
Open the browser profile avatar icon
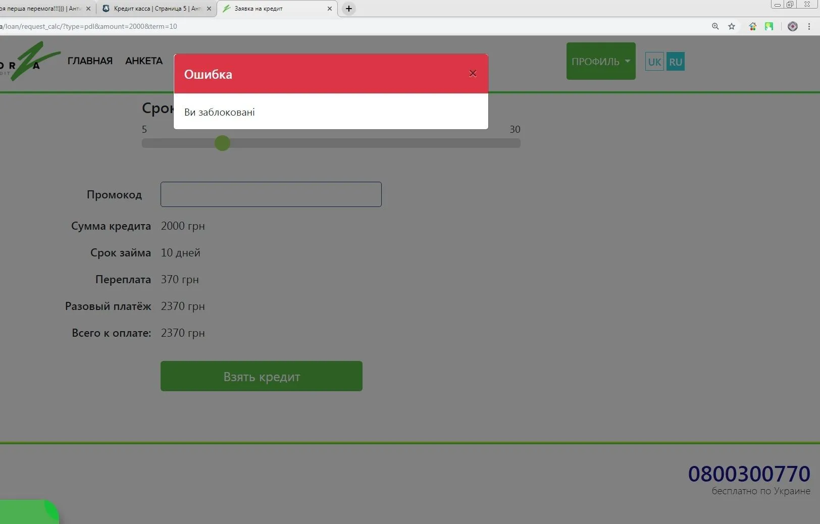(792, 26)
